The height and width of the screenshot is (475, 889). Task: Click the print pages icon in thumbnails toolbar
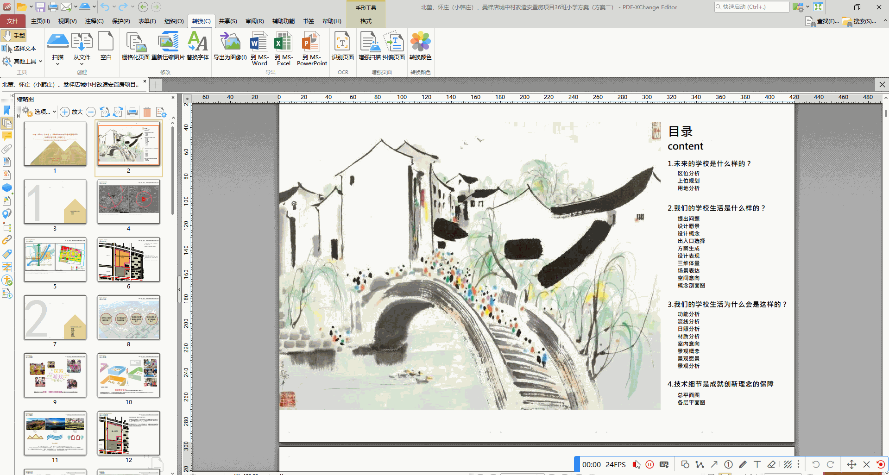[132, 112]
